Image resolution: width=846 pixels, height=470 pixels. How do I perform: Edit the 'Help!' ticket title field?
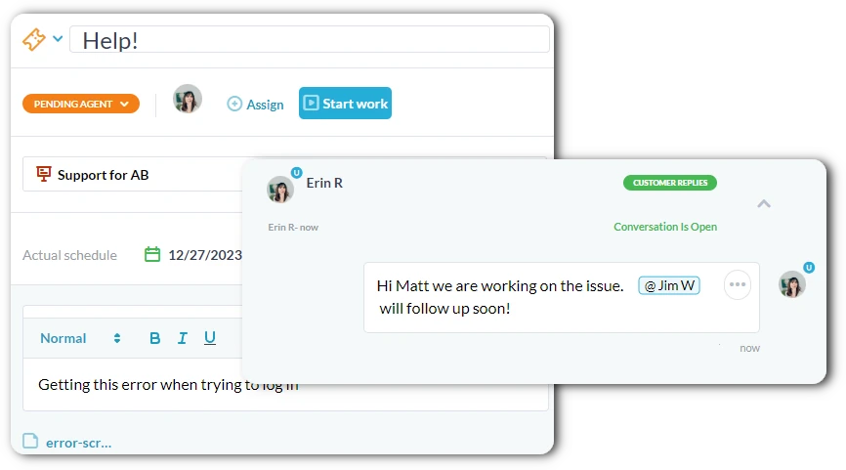pyautogui.click(x=309, y=39)
